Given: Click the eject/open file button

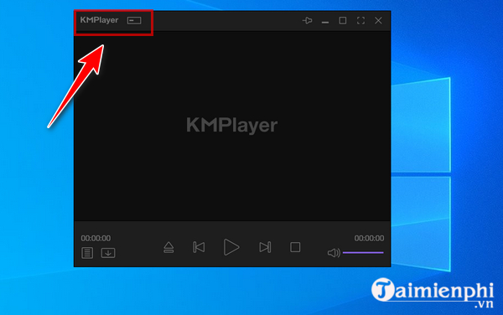Looking at the screenshot, I should coord(169,247).
